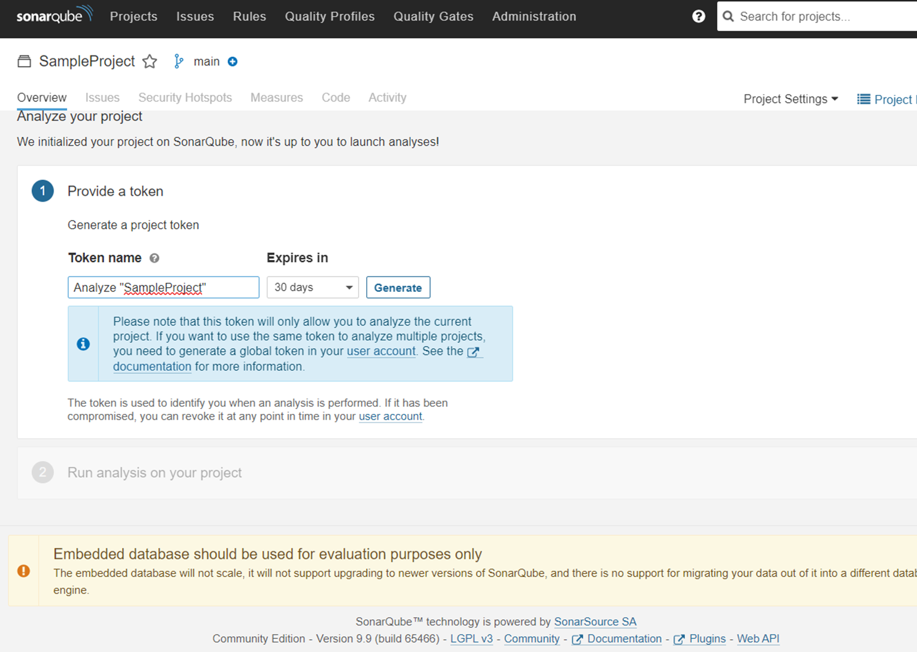Expand the Project Settings dropdown

coord(790,98)
